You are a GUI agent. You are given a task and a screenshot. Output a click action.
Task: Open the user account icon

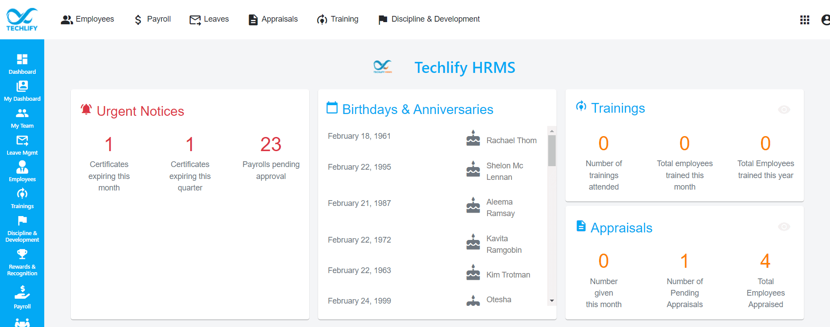pos(826,20)
